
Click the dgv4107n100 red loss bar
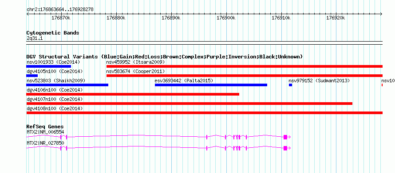click(x=190, y=104)
